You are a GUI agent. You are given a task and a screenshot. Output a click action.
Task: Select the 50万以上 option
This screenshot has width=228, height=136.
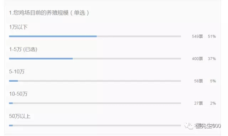pos(20,116)
